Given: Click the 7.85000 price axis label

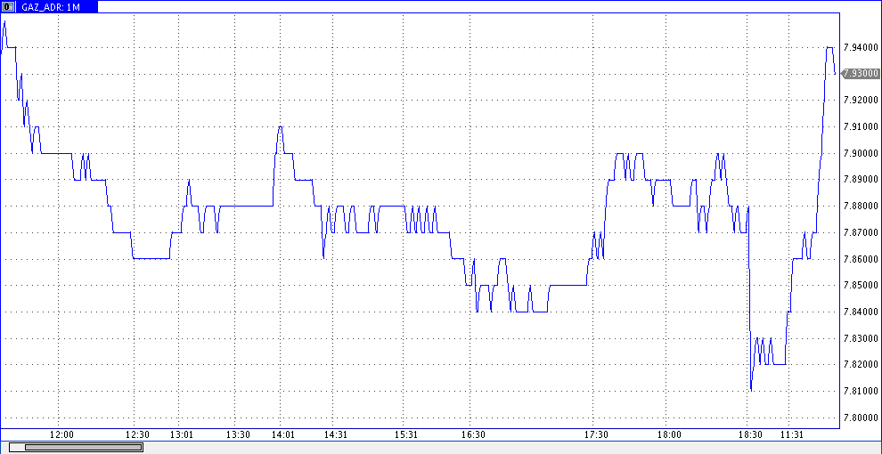Looking at the screenshot, I should 862,286.
